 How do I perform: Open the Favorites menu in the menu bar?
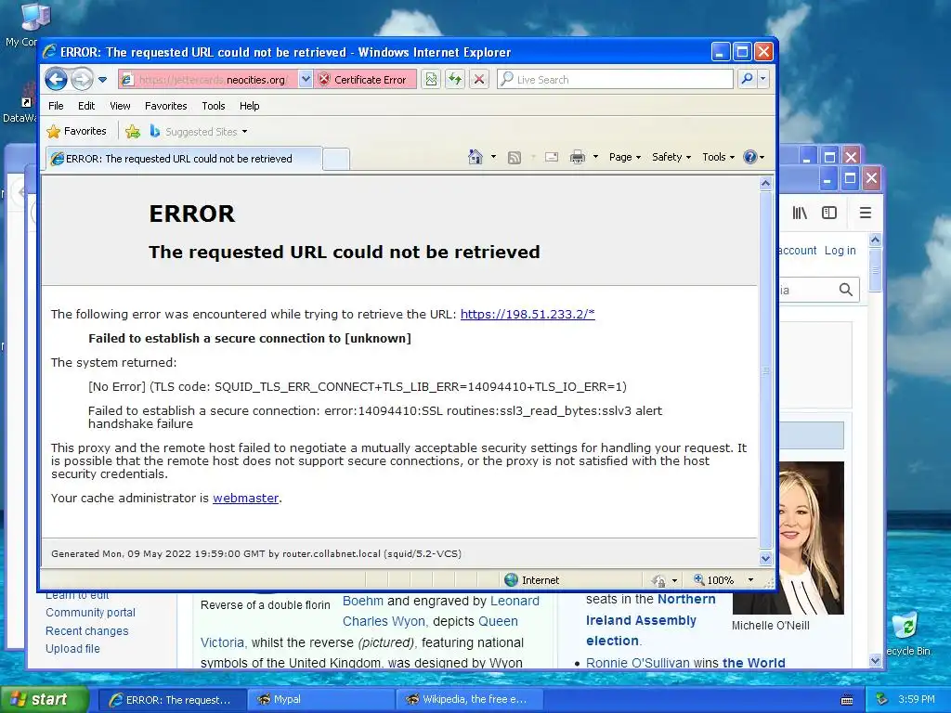click(x=165, y=106)
